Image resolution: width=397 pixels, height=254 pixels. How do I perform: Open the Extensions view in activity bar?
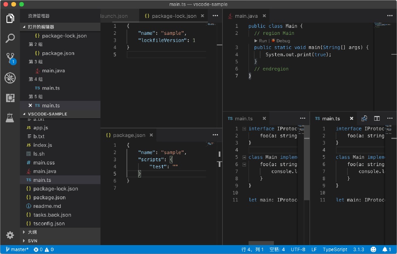tap(10, 98)
